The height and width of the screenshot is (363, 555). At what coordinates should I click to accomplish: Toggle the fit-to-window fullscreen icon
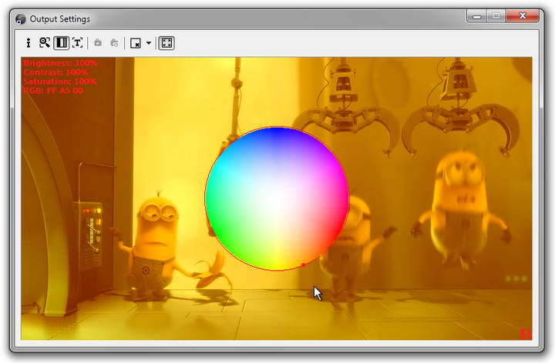(x=166, y=43)
